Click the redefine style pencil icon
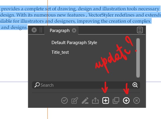 point(85,100)
